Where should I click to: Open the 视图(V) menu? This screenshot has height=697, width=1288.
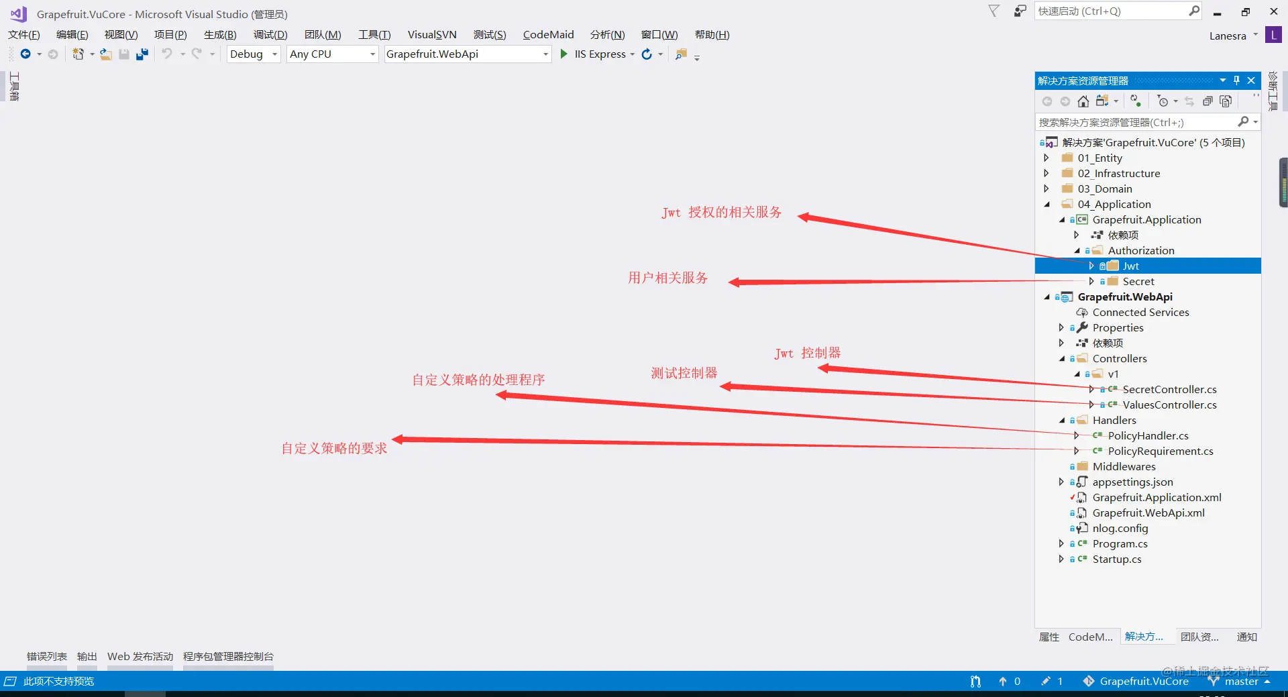[121, 35]
